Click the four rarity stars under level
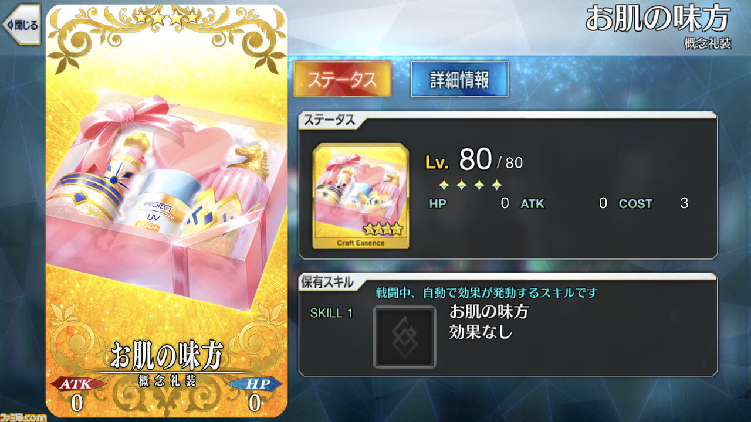The width and height of the screenshot is (751, 422). pyautogui.click(x=471, y=186)
